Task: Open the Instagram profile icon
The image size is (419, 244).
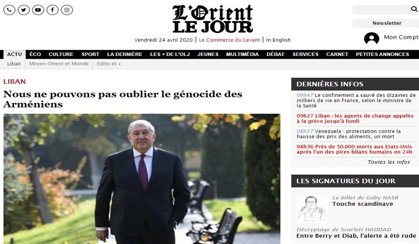Action: tap(67, 10)
